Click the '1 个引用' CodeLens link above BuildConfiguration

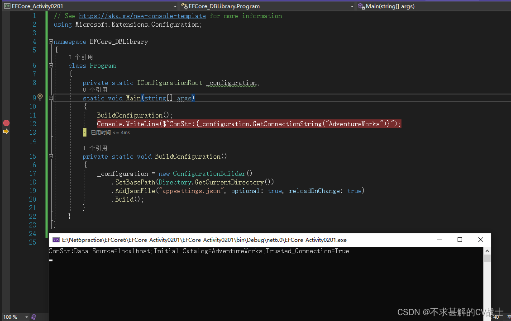tap(95, 147)
